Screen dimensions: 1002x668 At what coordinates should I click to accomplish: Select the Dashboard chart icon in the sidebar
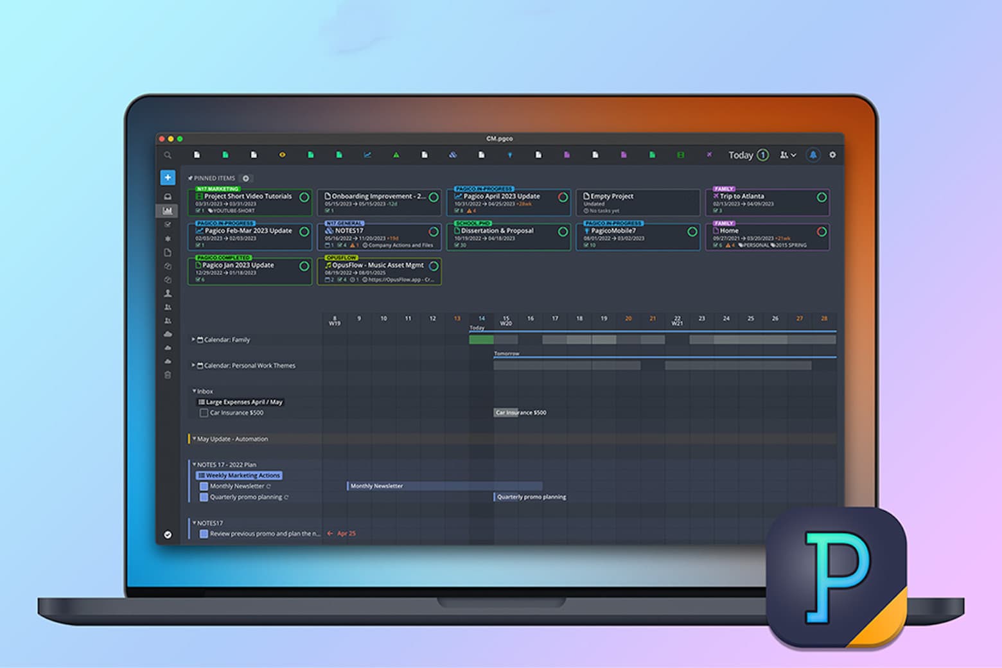coord(168,211)
